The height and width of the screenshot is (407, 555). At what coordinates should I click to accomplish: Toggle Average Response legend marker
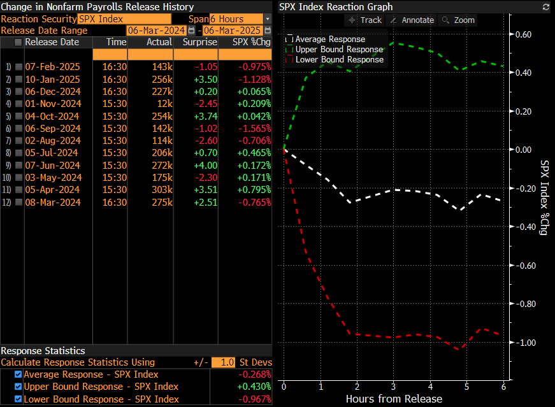click(289, 39)
